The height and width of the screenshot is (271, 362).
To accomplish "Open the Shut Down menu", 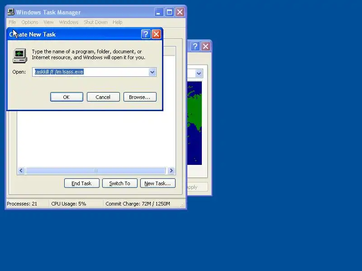I will (95, 22).
